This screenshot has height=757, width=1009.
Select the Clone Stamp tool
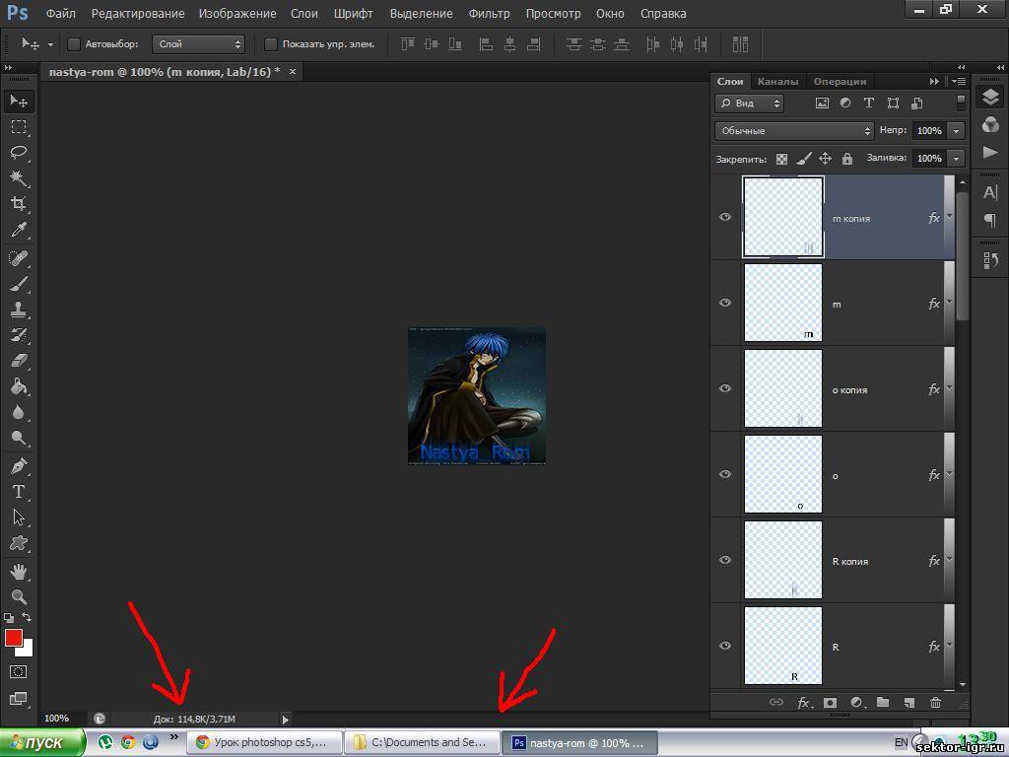pos(19,310)
